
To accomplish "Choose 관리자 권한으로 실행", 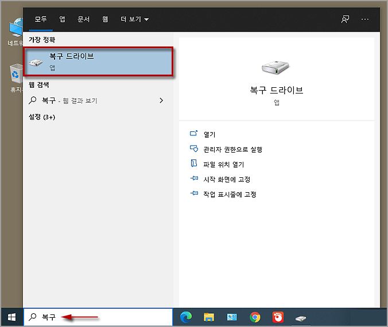I will 232,149.
